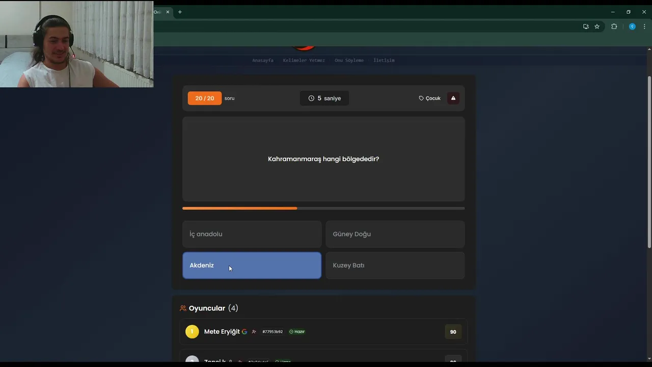This screenshot has height=367, width=652.
Task: Open a new browser tab with plus
Action: click(180, 12)
